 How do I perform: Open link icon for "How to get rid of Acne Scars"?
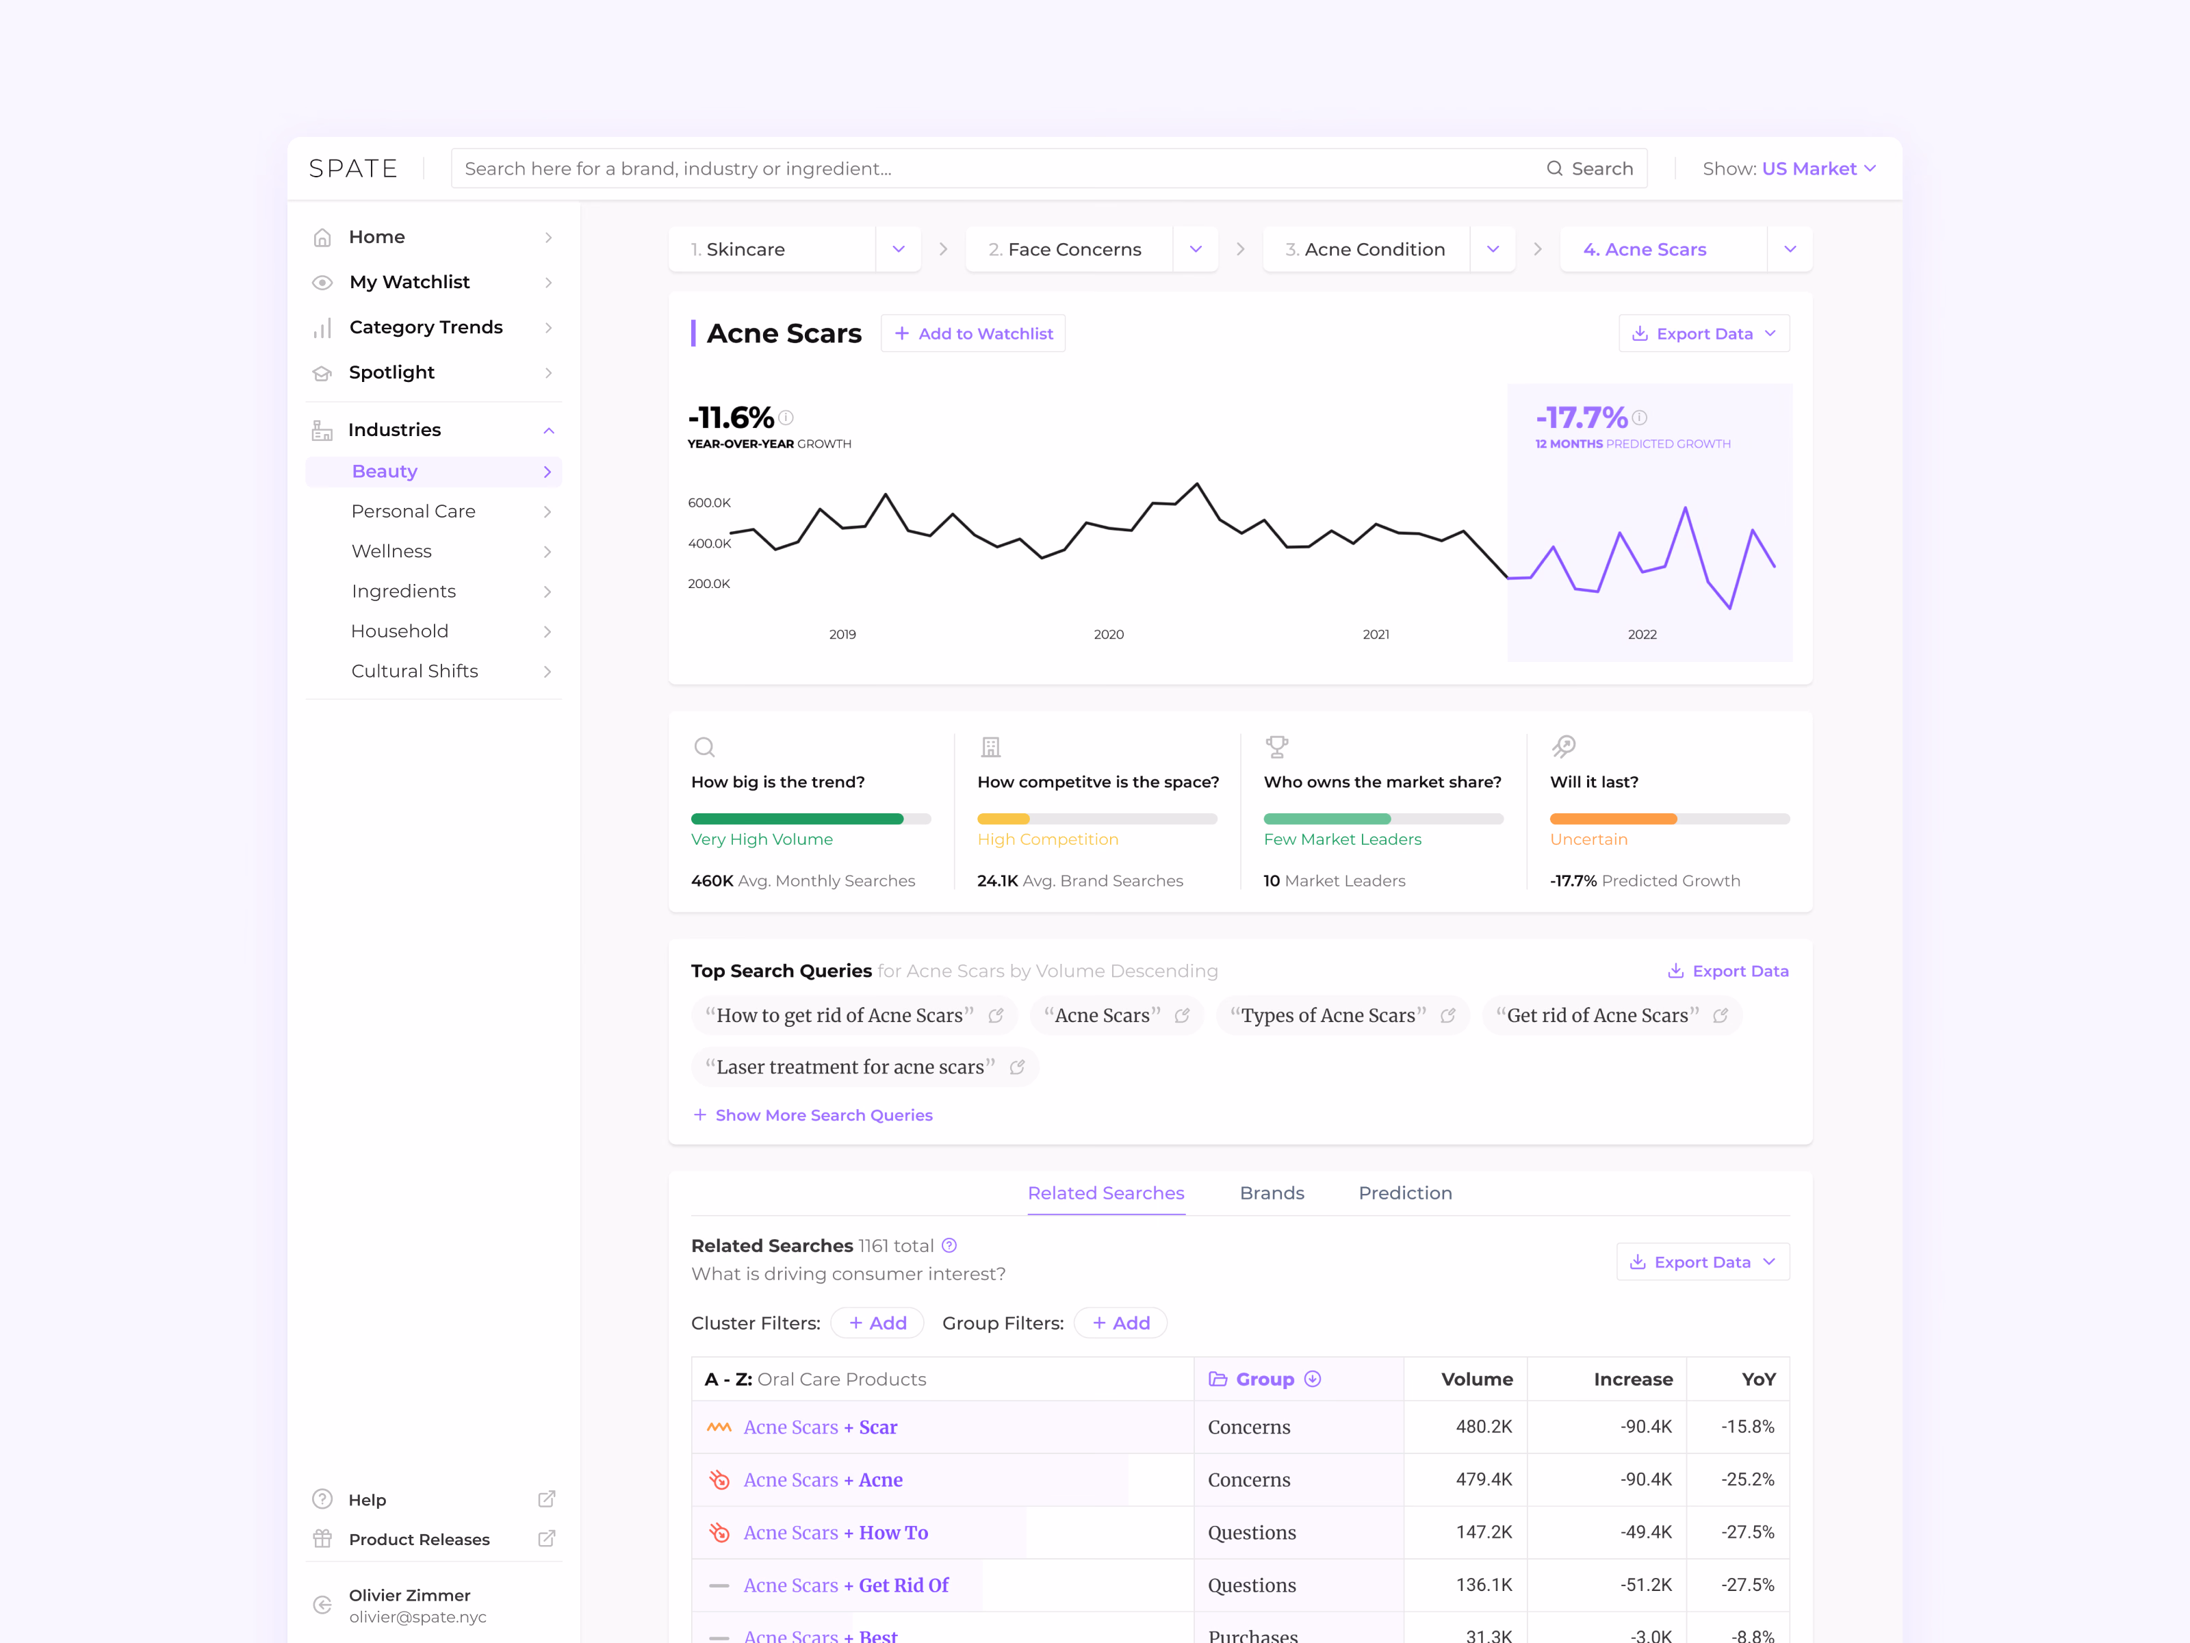point(996,1015)
